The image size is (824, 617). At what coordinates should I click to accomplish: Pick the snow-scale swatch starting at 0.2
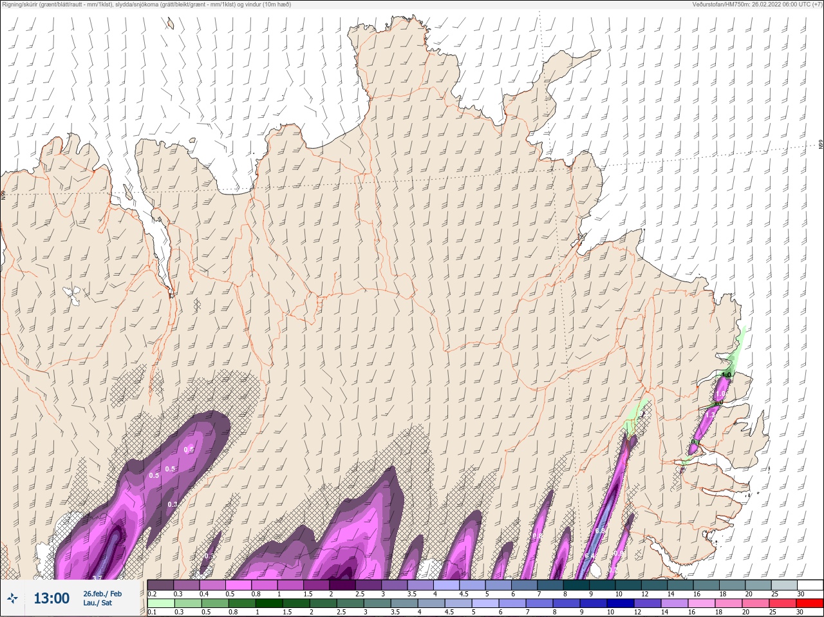tap(161, 585)
